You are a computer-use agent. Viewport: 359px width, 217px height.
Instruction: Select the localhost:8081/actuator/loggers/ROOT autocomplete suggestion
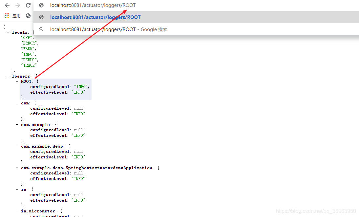coord(196,17)
